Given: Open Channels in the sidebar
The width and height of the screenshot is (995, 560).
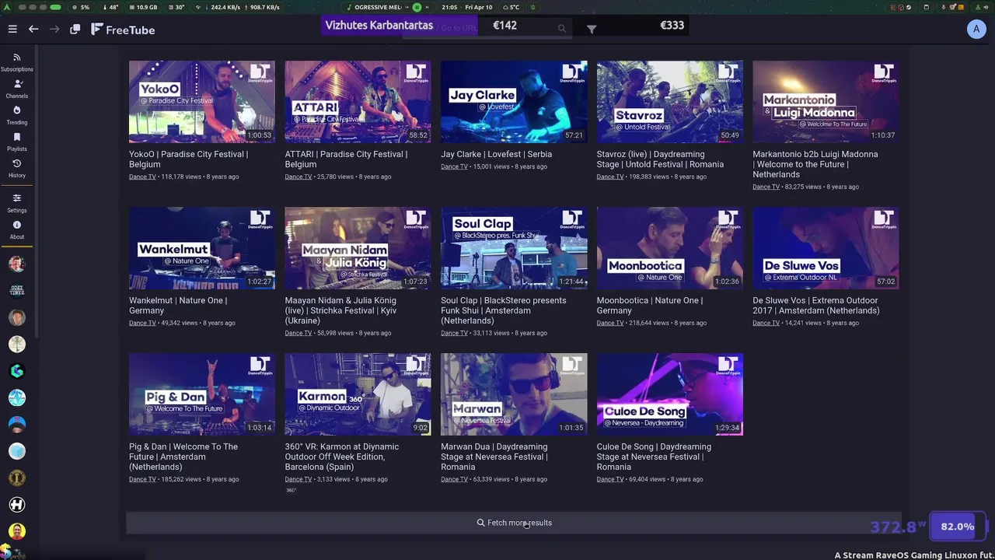Looking at the screenshot, I should coord(17,89).
